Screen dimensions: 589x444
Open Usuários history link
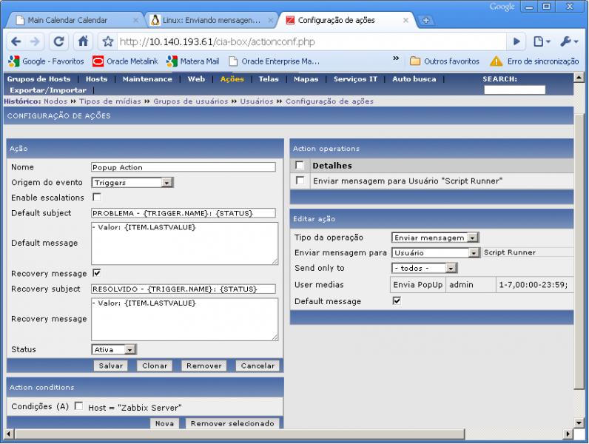click(257, 101)
